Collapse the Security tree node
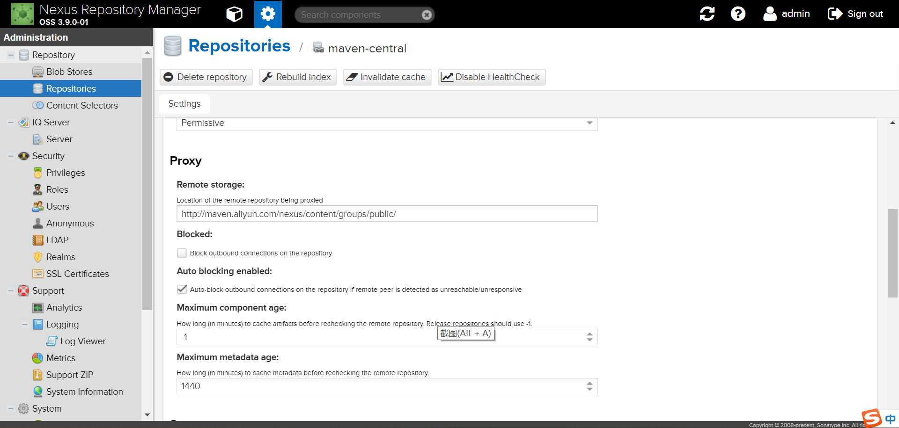 click(x=10, y=156)
